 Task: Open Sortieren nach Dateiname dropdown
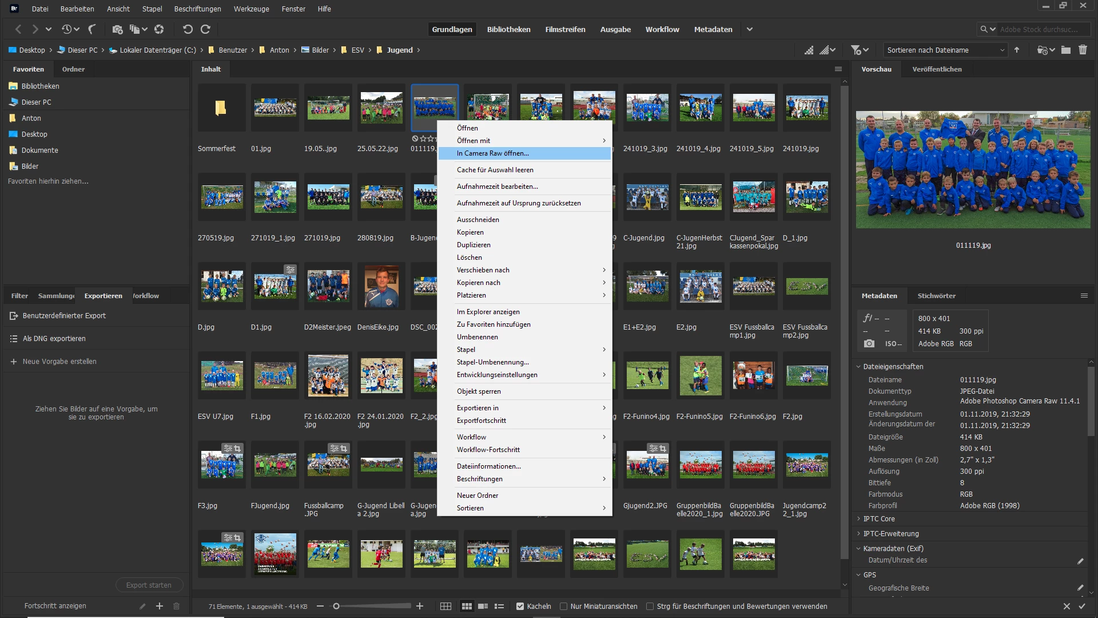pyautogui.click(x=945, y=50)
